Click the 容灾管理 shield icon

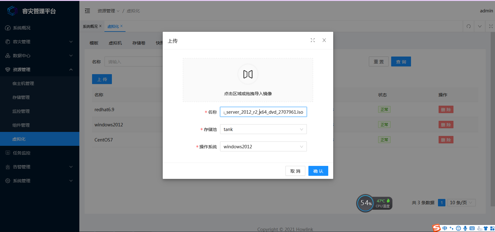(x=8, y=42)
